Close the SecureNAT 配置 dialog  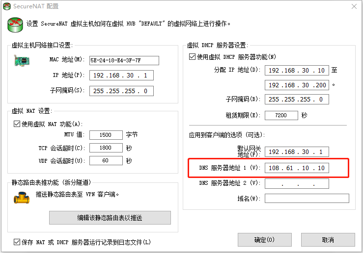(354, 6)
